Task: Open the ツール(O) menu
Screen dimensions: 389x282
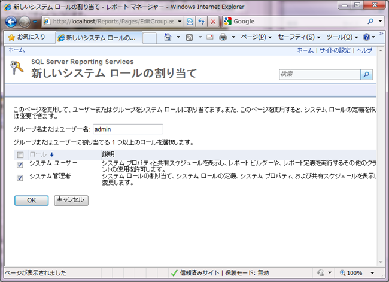Action: [x=342, y=37]
